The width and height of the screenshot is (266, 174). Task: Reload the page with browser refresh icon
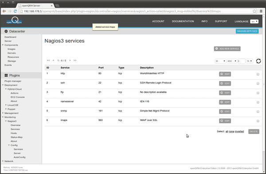tap(15, 11)
